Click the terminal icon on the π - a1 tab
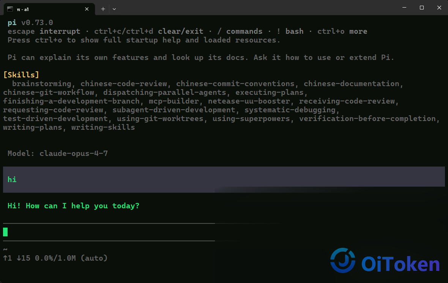448x283 pixels. [10, 9]
